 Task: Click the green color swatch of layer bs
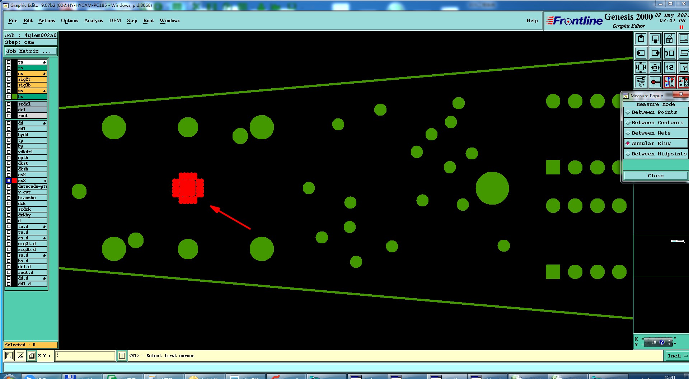[14, 97]
